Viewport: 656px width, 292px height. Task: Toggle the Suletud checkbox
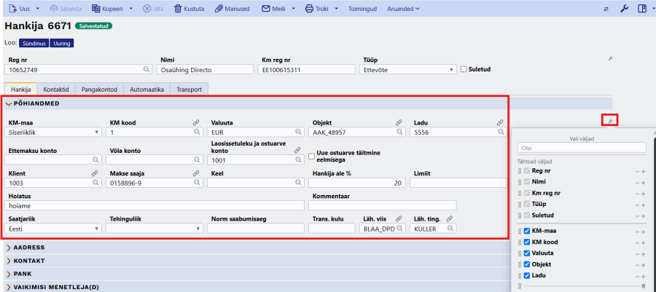pos(463,69)
